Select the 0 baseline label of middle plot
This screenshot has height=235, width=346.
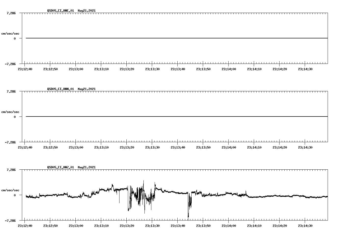click(14, 116)
